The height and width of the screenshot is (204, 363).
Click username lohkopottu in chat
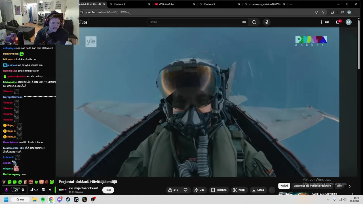coord(10,82)
